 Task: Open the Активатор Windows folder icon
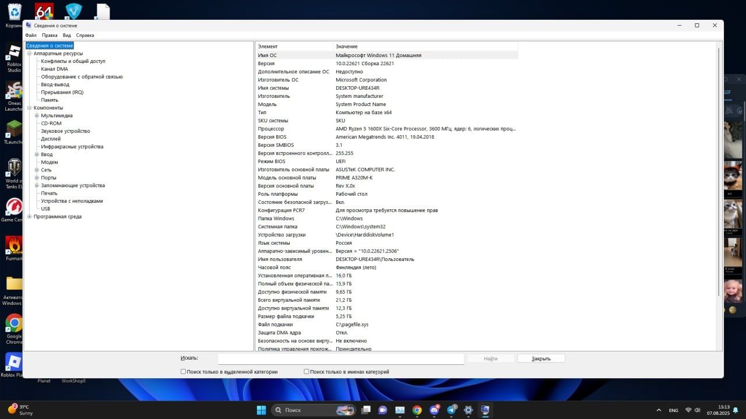[13, 284]
